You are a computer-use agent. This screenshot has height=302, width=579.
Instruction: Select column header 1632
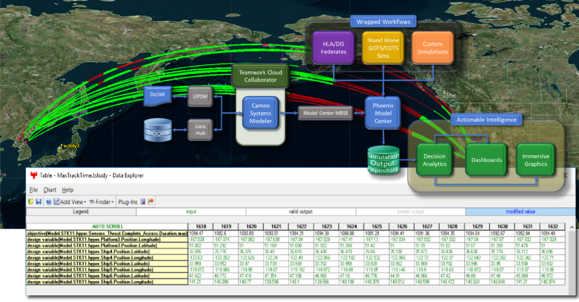point(552,226)
